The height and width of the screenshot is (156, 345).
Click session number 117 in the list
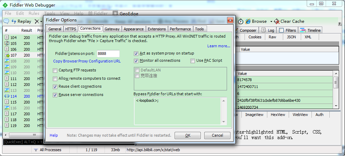tap(14, 114)
